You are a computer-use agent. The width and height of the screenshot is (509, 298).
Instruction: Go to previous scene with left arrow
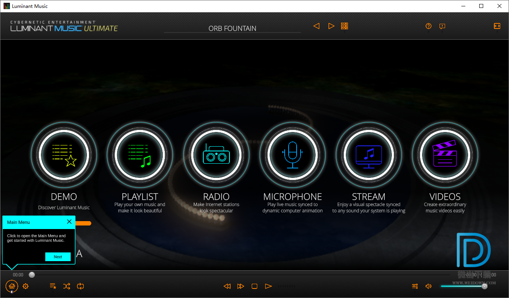(x=316, y=26)
